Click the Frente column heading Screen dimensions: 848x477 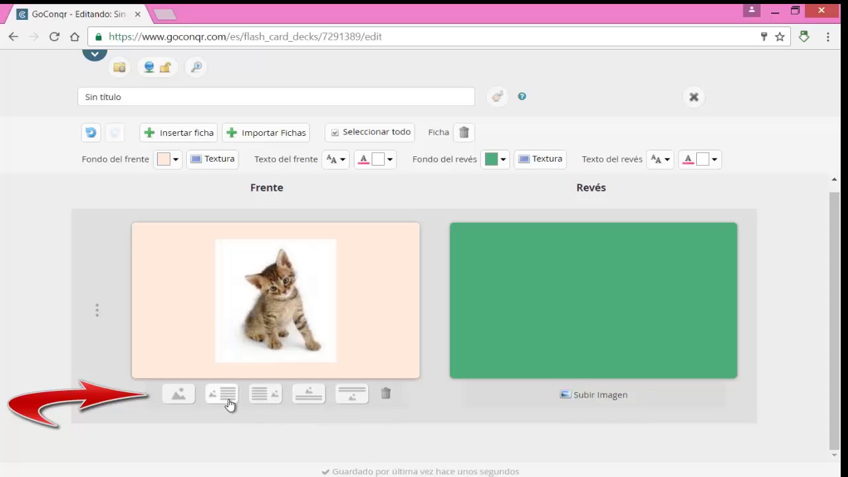[267, 187]
